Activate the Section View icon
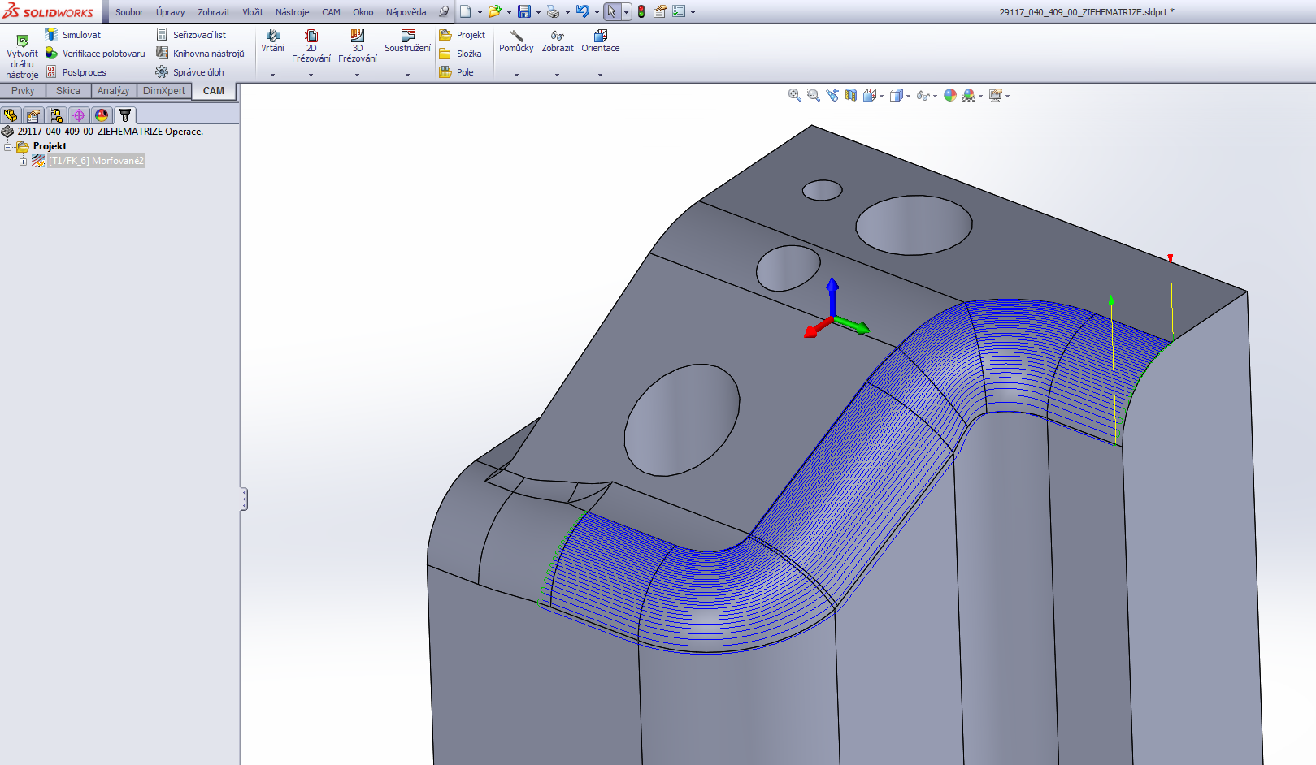The width and height of the screenshot is (1316, 765). pyautogui.click(x=851, y=95)
